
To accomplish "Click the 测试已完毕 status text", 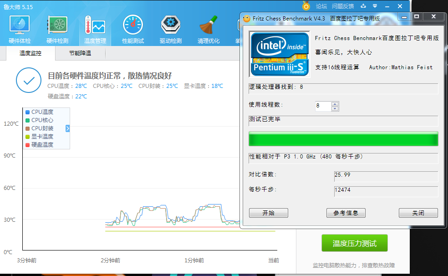I will tap(265, 119).
